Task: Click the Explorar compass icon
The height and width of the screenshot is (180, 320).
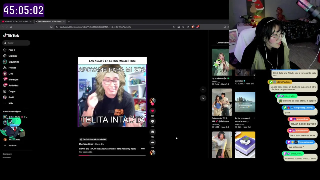Action: click(x=5, y=56)
